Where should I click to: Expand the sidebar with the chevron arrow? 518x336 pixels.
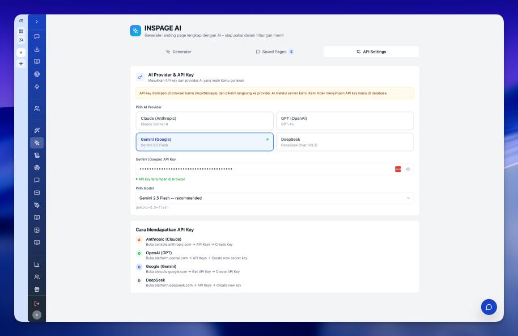tap(37, 22)
